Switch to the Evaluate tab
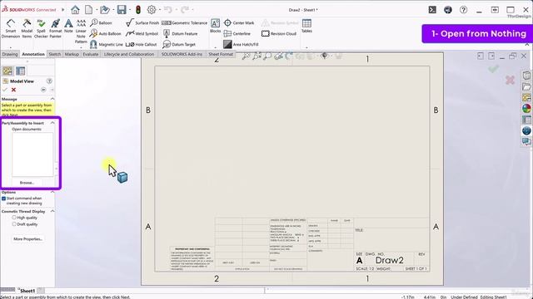The width and height of the screenshot is (533, 299). (x=91, y=54)
